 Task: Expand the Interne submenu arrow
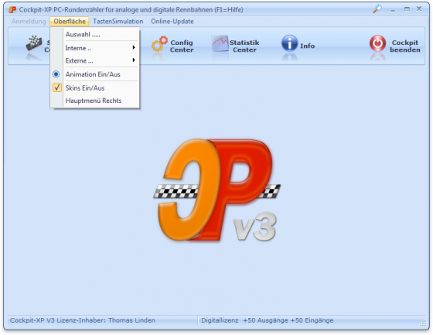pyautogui.click(x=134, y=47)
